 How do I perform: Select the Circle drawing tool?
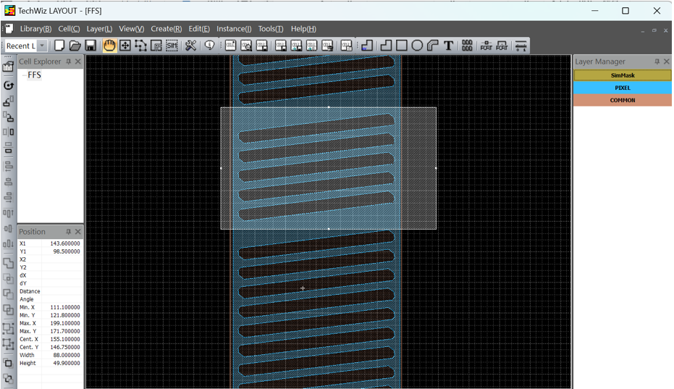pos(417,46)
